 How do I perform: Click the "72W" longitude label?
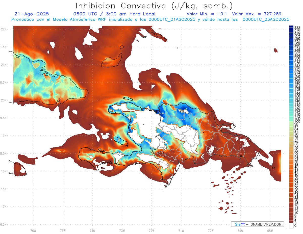click(x=151, y=231)
